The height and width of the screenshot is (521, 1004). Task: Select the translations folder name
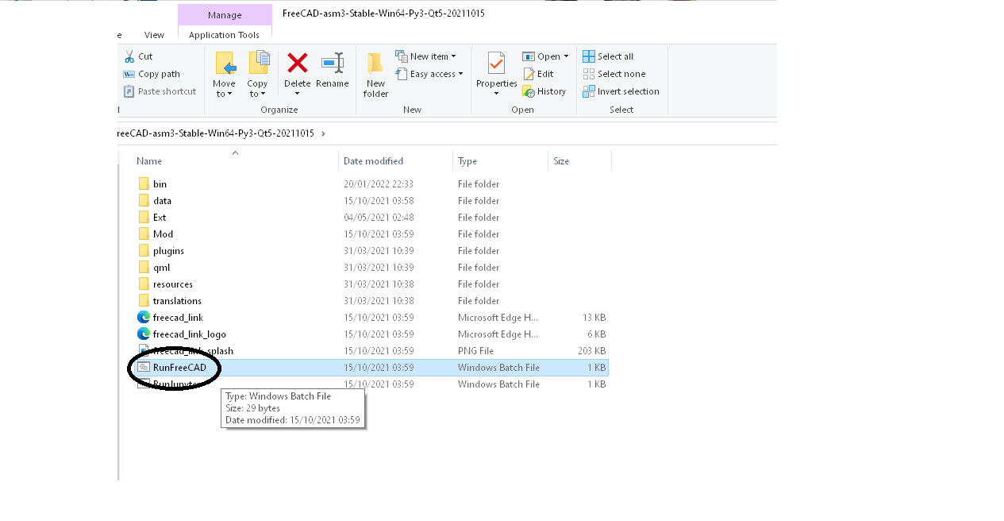coord(177,301)
